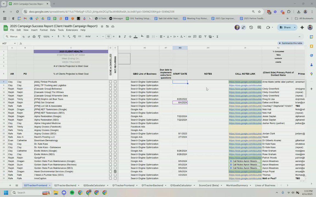Viewport: 316px width, 197px height.
Task: Tick Not Recurring checkbox for Bellewood row
Action: [x=115, y=89]
